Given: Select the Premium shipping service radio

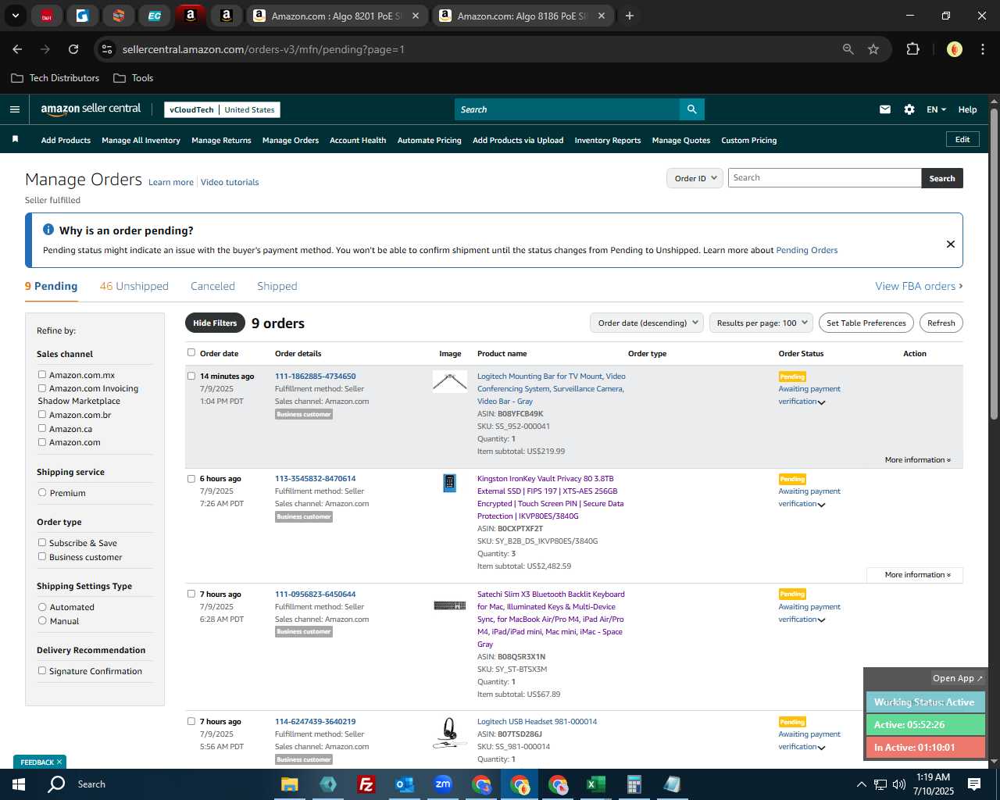Looking at the screenshot, I should [42, 492].
